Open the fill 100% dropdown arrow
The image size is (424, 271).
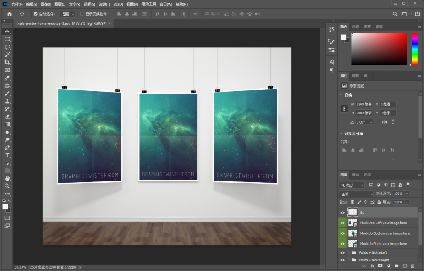(407, 202)
